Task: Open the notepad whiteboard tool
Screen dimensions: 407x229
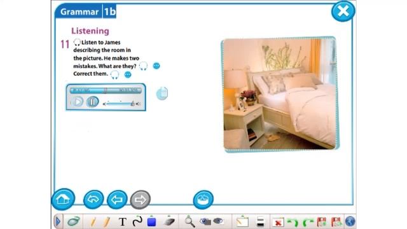Action: 242,222
